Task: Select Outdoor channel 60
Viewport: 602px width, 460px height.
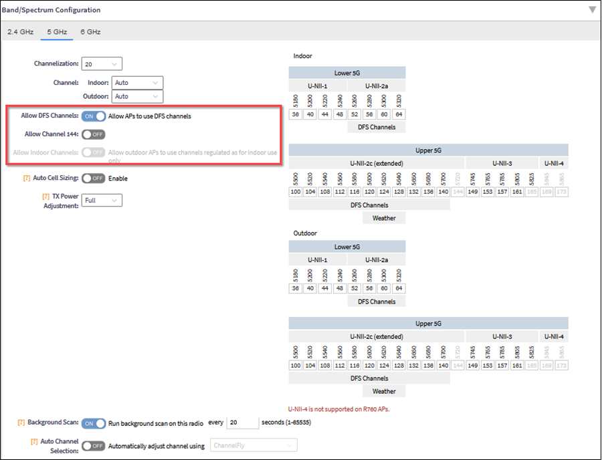Action: coord(384,289)
